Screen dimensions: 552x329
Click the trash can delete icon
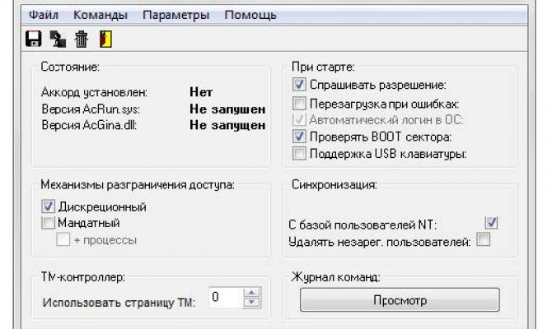pos(81,38)
